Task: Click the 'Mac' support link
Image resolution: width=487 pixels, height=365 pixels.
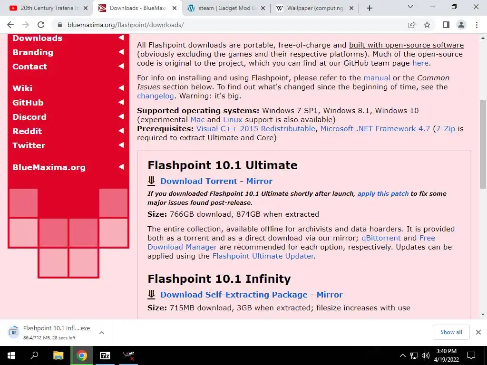Action: coord(197,120)
